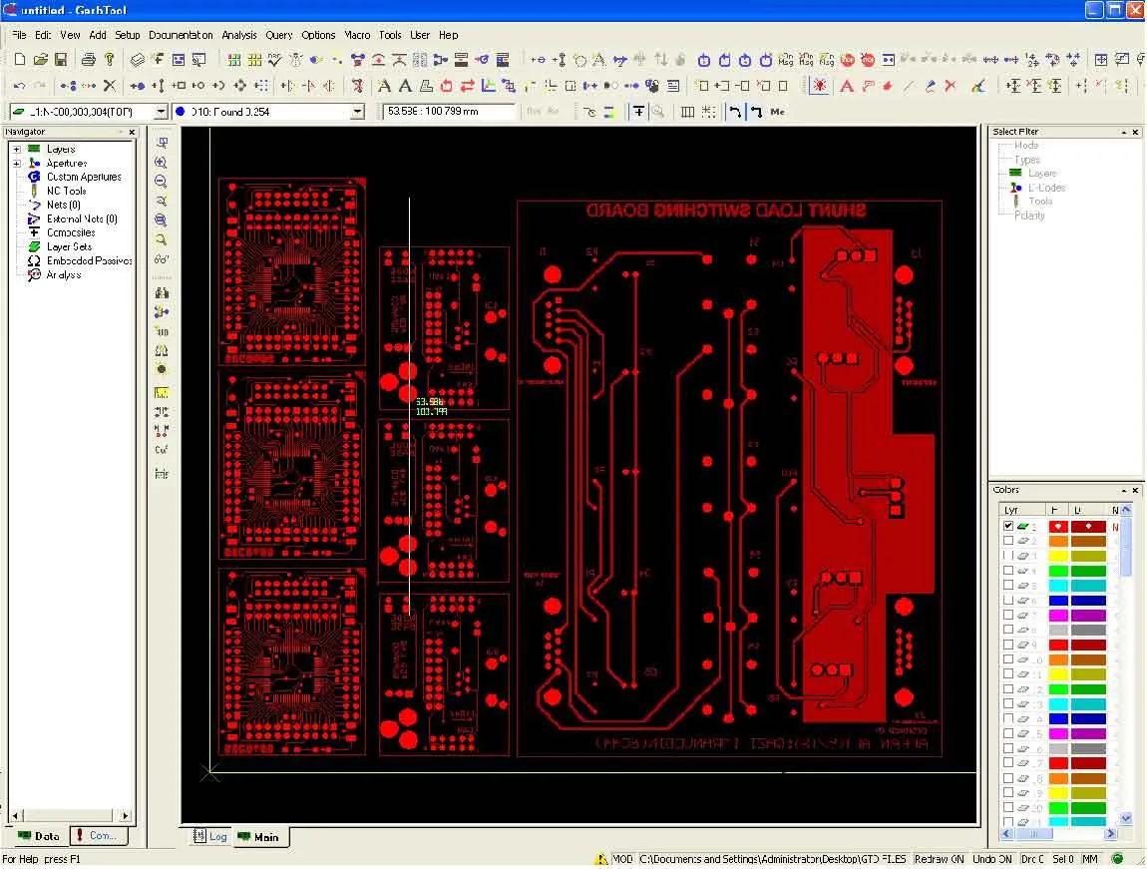Switch to the Log tab
Viewport: 1147px width, 869px height.
209,837
